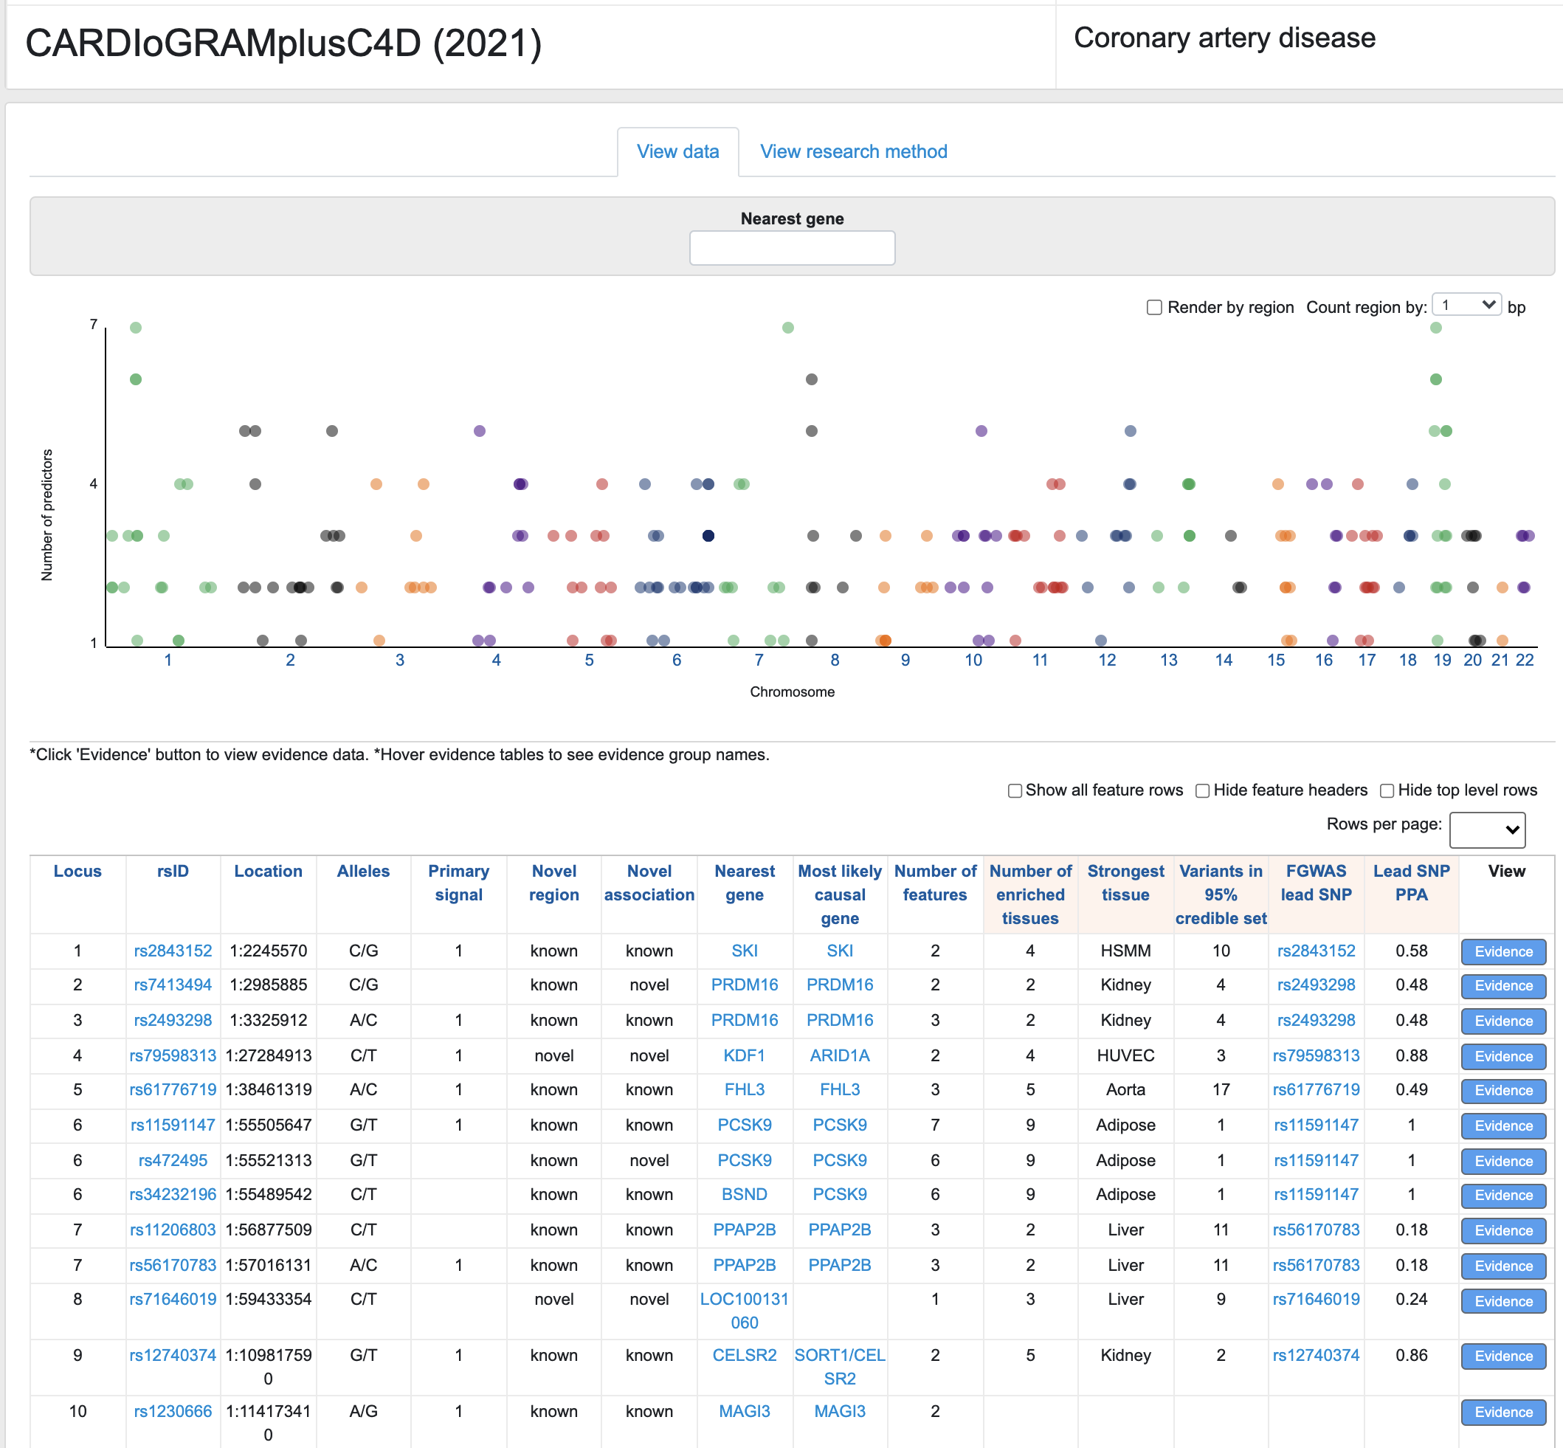Click Evidence button for rs7413494 row
This screenshot has height=1448, width=1563.
pos(1503,987)
